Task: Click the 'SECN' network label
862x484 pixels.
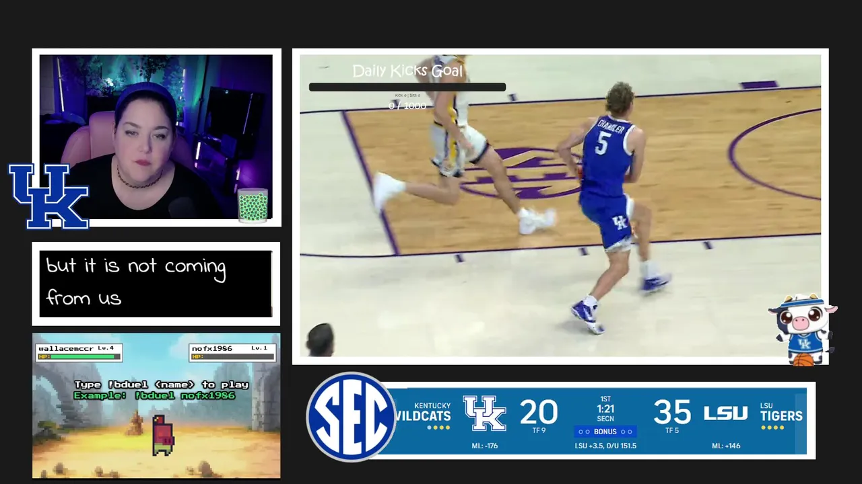Action: pyautogui.click(x=605, y=419)
